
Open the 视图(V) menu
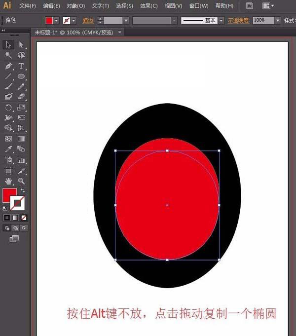click(x=173, y=6)
